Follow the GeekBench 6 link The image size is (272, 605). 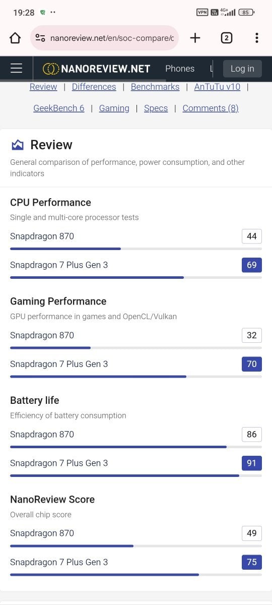(59, 108)
